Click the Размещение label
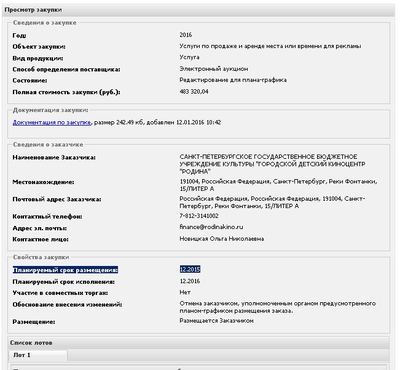Image resolution: width=400 pixels, height=370 pixels. coord(34,322)
